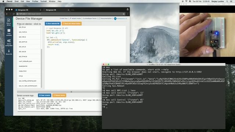Close the second Mongoose OS tab
The width and height of the screenshot is (235, 132).
pos(68,10)
